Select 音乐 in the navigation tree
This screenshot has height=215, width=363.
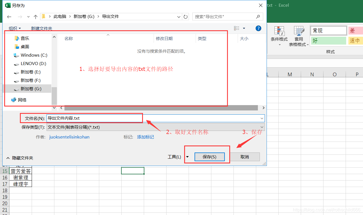(25, 38)
